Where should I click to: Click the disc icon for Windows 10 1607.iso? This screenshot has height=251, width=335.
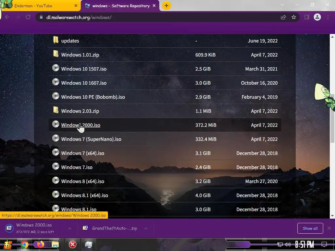[56, 82]
